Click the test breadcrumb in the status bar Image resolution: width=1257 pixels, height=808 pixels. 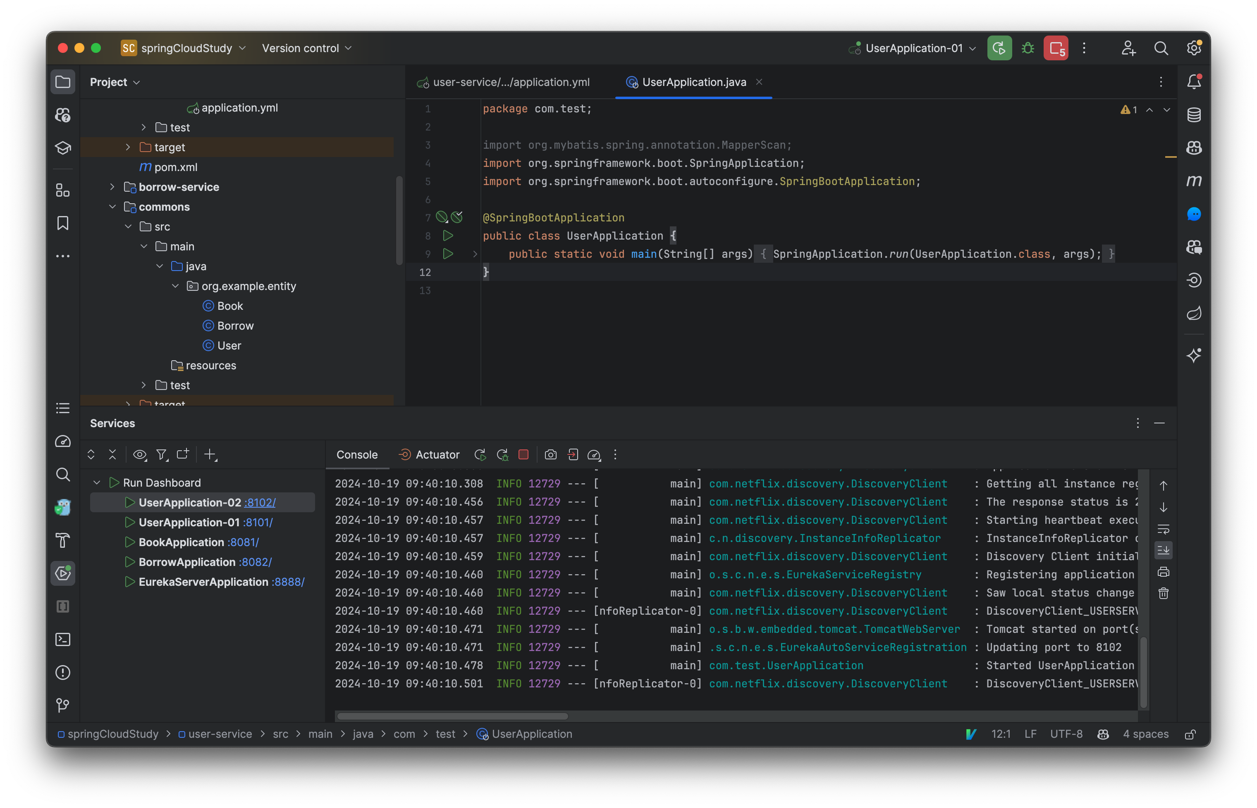coord(445,734)
